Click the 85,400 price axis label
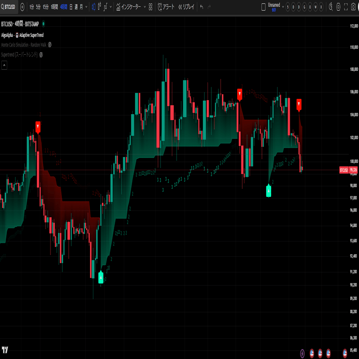This screenshot has height=359, width=359. point(354,350)
